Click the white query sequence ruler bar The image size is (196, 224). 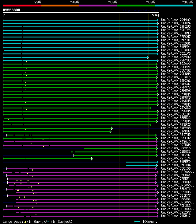[x=81, y=13]
